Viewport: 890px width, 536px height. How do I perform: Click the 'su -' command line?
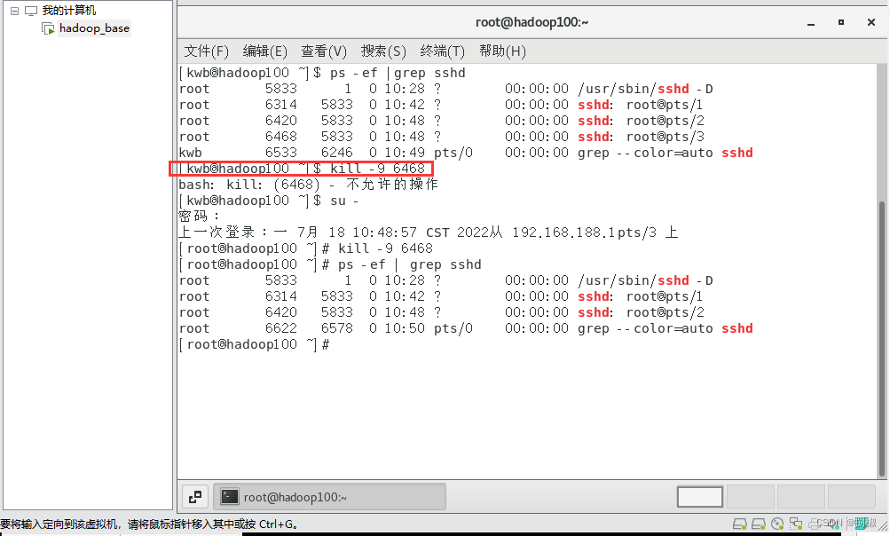coord(269,201)
